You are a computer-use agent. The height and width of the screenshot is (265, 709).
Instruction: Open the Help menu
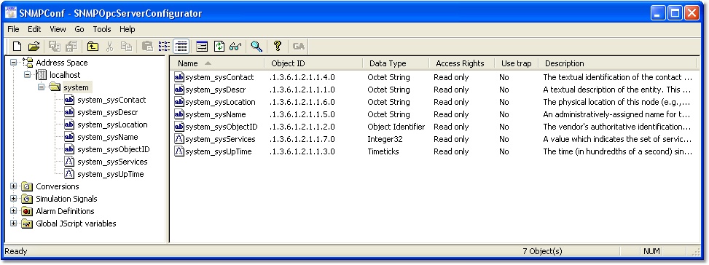click(127, 29)
